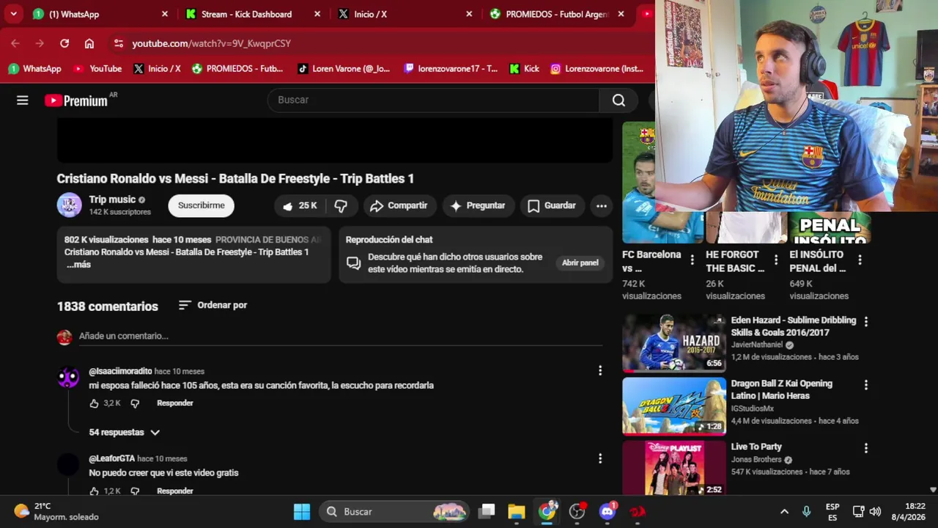938x528 pixels.
Task: Open Discord from taskbar
Action: [x=608, y=511]
